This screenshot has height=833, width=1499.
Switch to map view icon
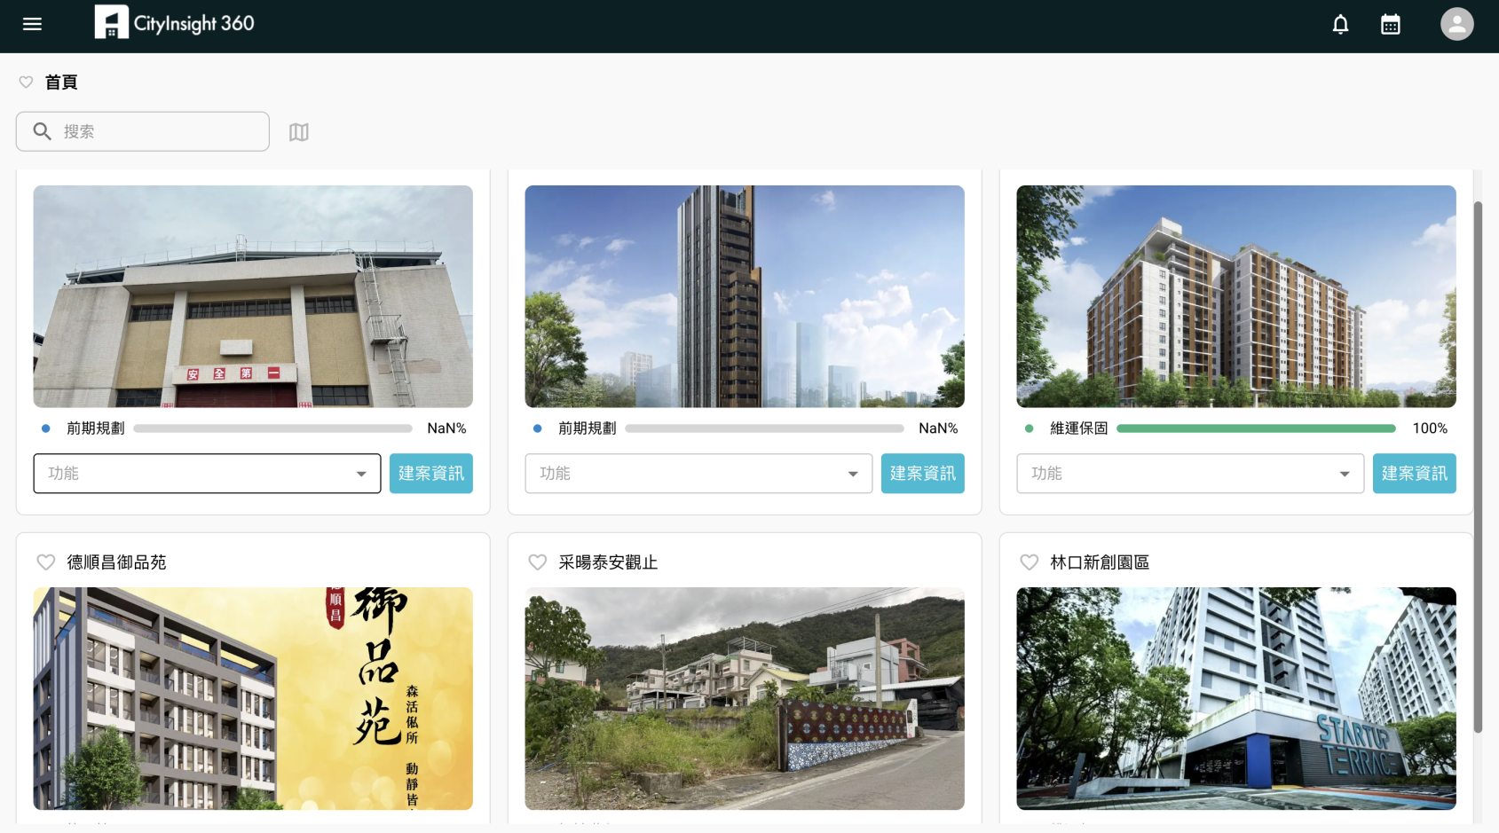click(299, 132)
